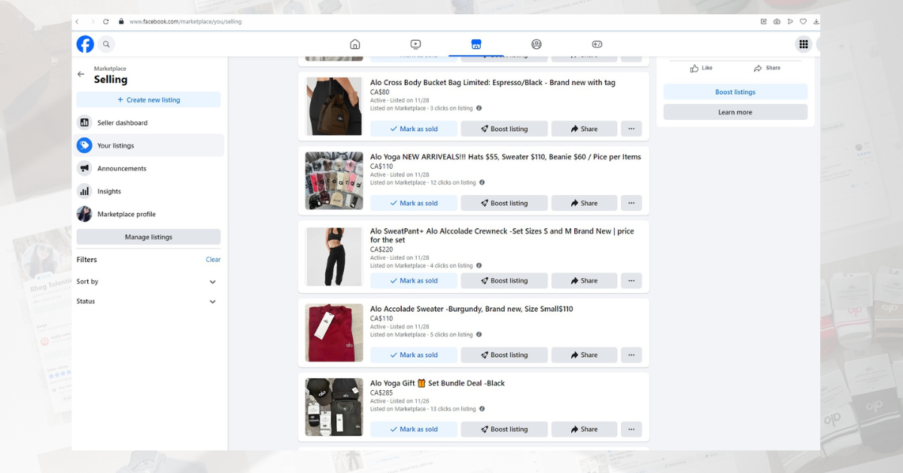Boost the Accolade Sweater Burgundy listing
The height and width of the screenshot is (473, 903).
[504, 355]
